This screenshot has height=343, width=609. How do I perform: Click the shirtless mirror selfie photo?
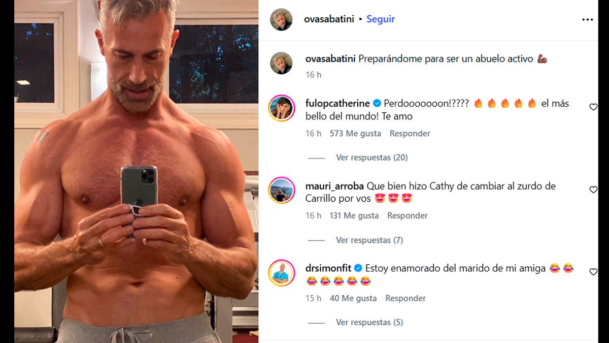(136, 171)
